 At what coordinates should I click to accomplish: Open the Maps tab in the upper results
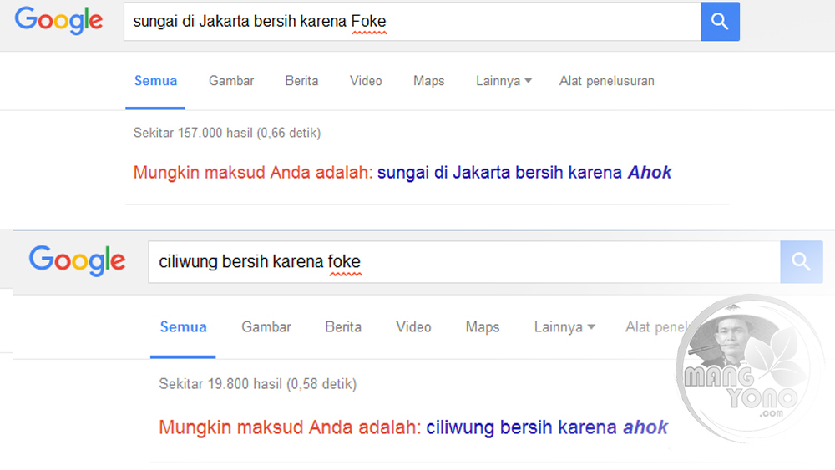[x=428, y=81]
